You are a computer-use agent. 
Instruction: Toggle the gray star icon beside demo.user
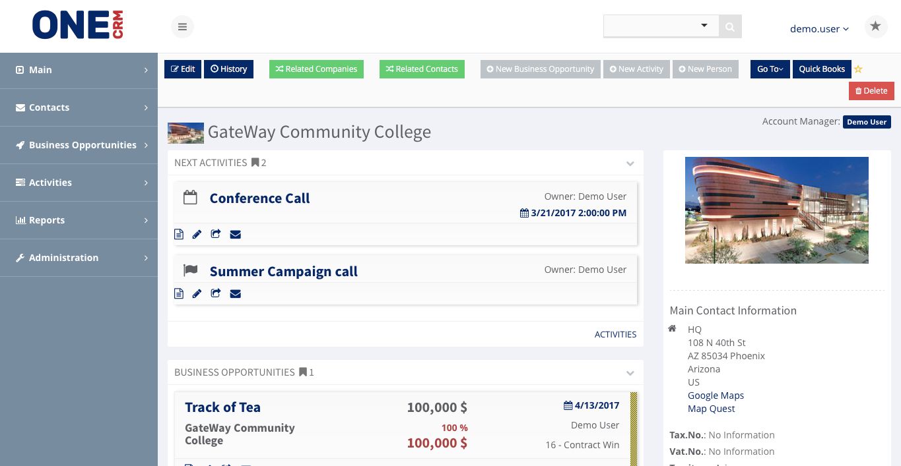click(875, 26)
